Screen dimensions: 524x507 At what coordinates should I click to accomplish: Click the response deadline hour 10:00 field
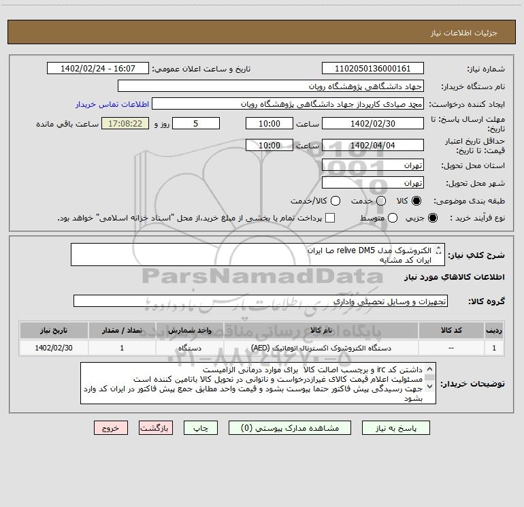tap(269, 123)
